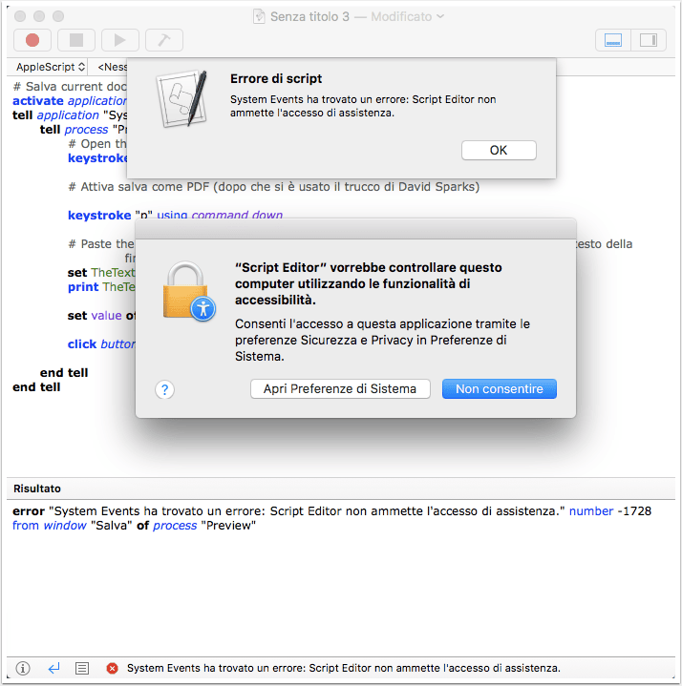Toggle the side accessory pane button
The width and height of the screenshot is (682, 686).
649,40
